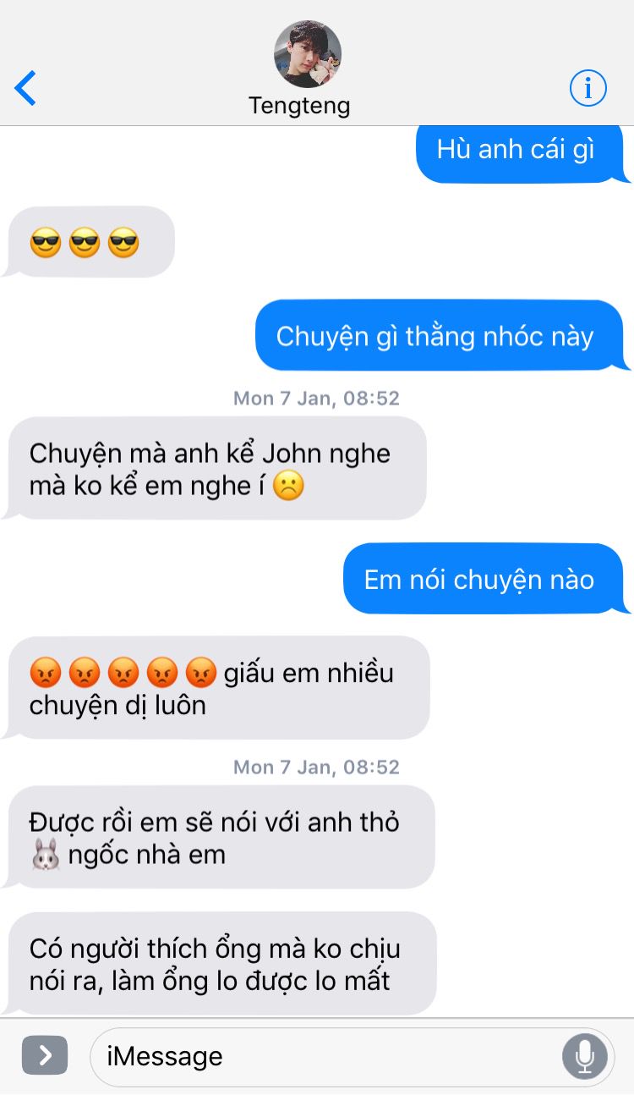Tap the "Em nói chuyện nào" bubble

tap(485, 579)
